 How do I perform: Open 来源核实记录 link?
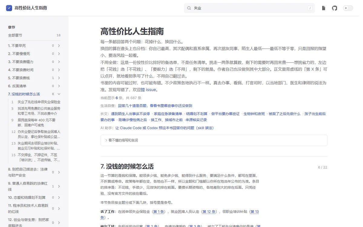tap(196, 120)
